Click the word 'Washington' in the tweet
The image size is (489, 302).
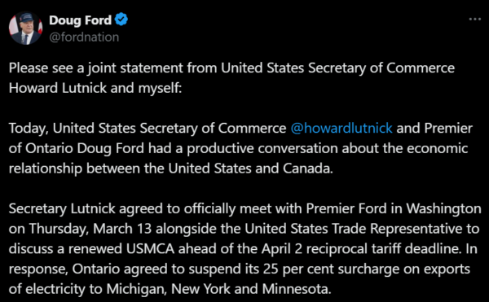click(443, 208)
